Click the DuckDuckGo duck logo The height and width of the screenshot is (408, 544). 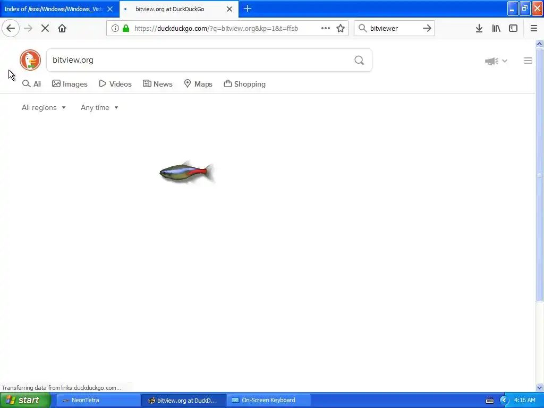[30, 60]
